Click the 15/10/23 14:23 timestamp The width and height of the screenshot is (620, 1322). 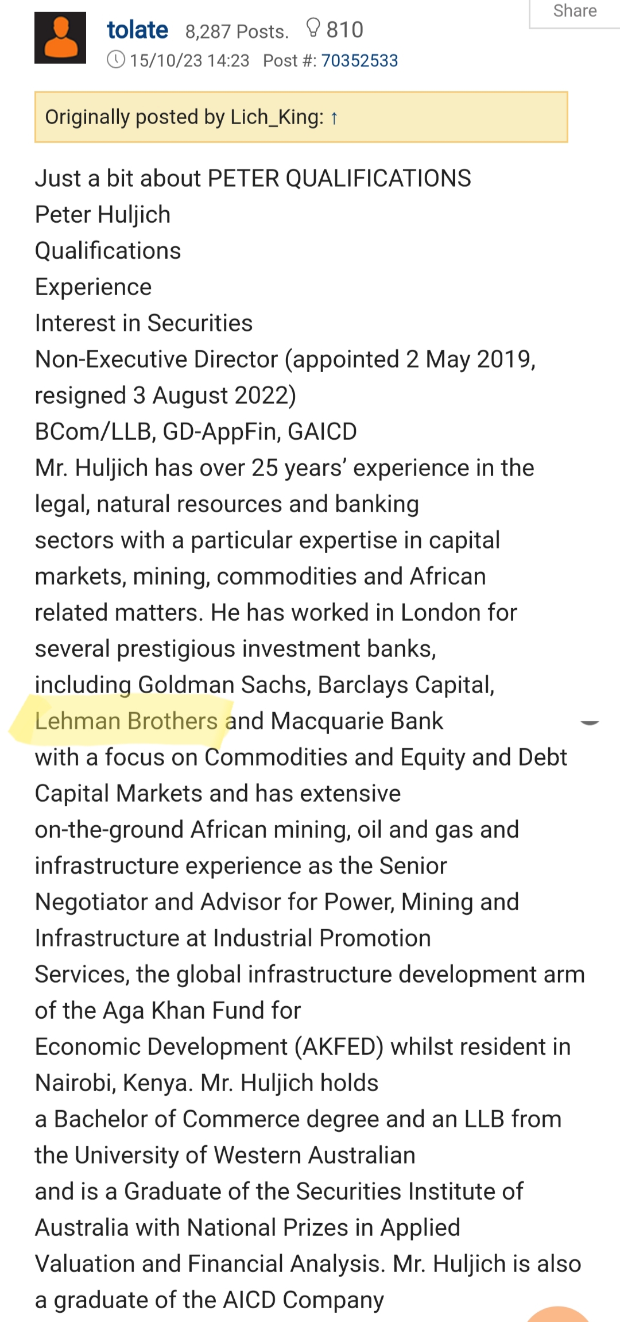(189, 60)
